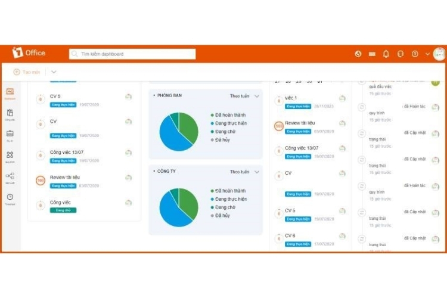Open the Đề xuất sidebar item
The image size is (447, 298).
10,177
